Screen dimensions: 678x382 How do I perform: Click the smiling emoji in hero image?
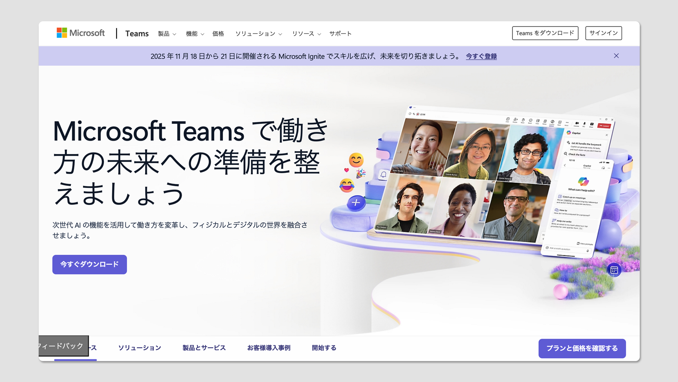coord(356,160)
